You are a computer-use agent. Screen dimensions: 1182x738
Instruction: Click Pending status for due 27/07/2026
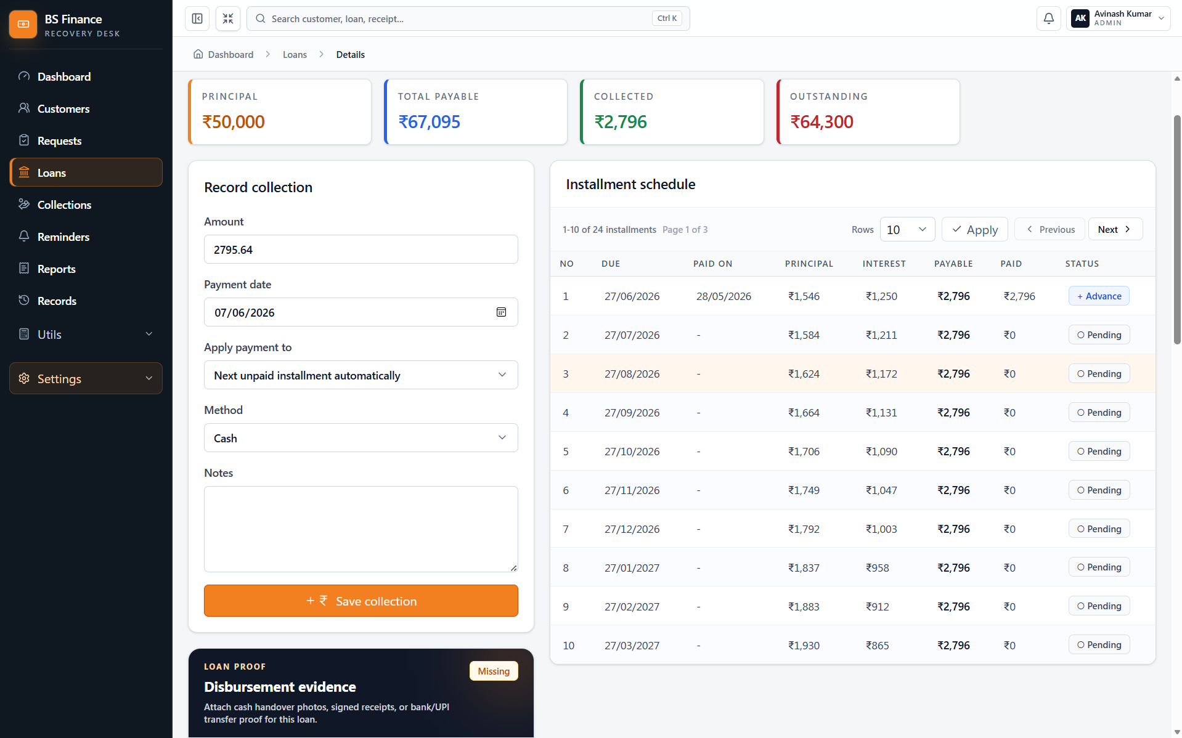(x=1099, y=335)
